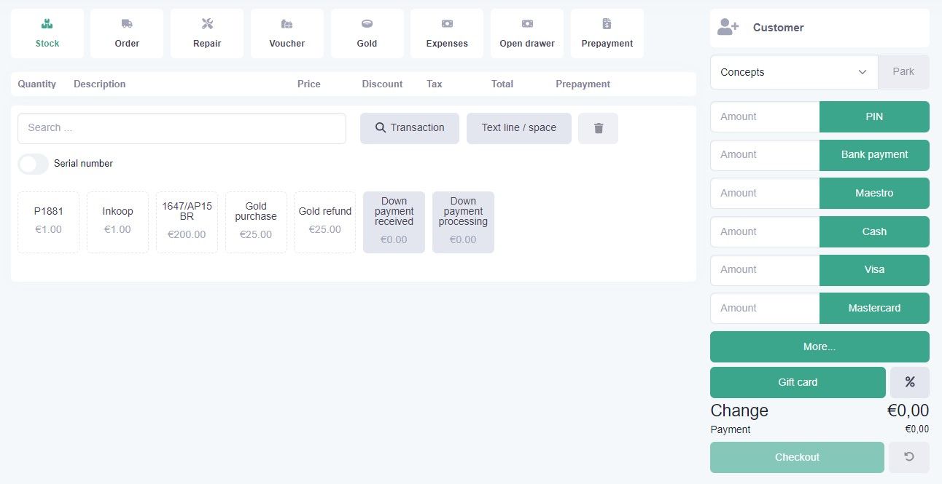
Task: Open the Voucher section icon
Action: tap(287, 25)
